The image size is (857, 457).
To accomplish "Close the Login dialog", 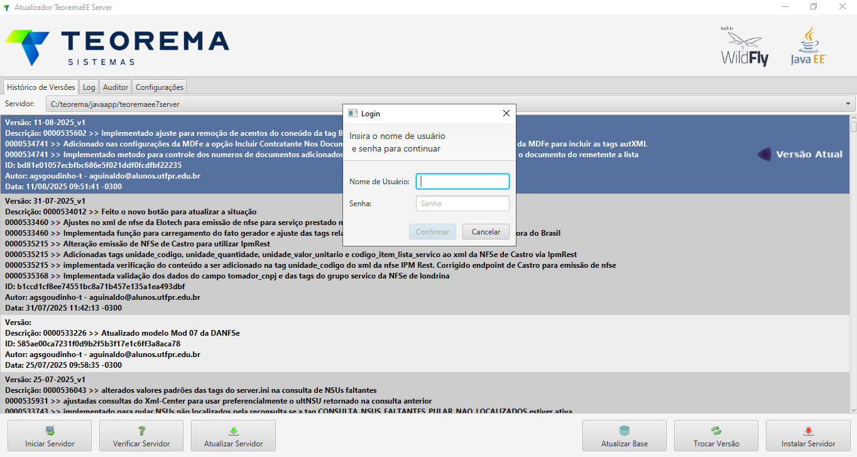I will tap(506, 114).
